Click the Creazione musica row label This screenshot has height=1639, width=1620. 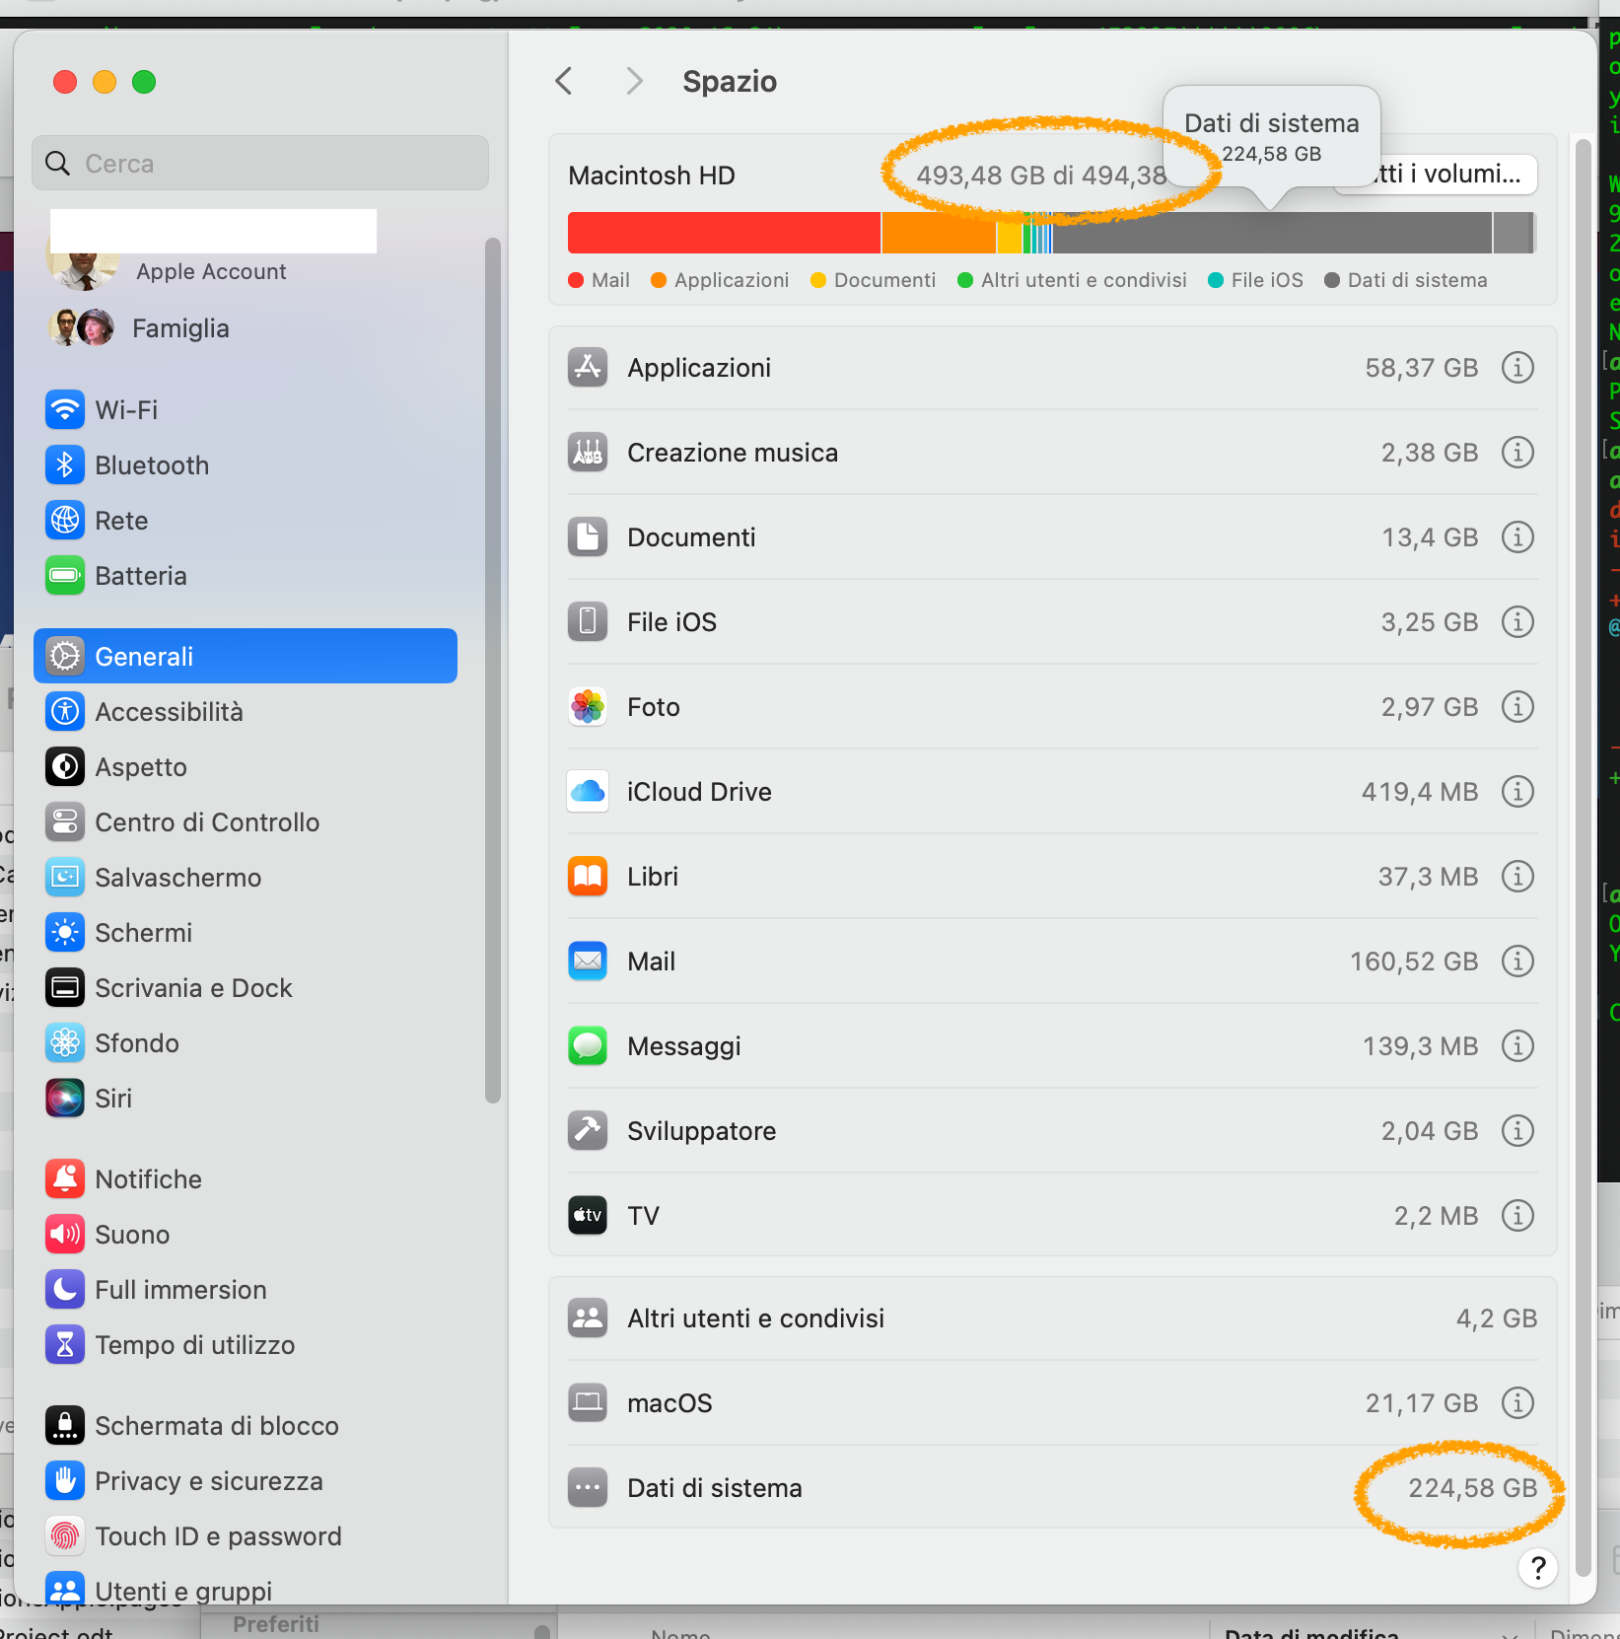point(733,453)
